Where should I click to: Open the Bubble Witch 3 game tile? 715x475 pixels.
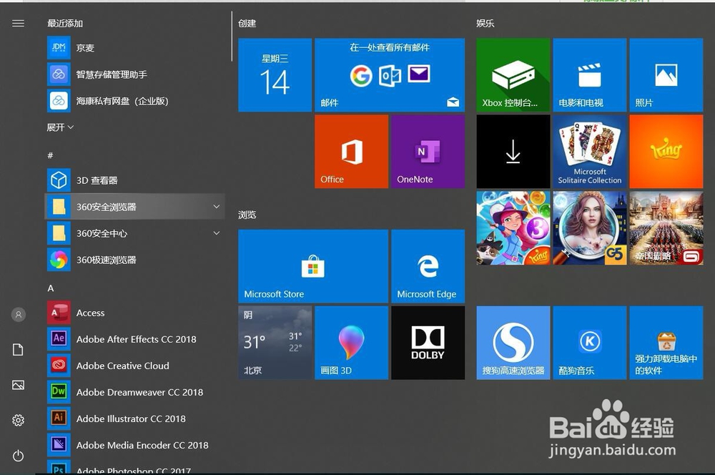pos(513,228)
